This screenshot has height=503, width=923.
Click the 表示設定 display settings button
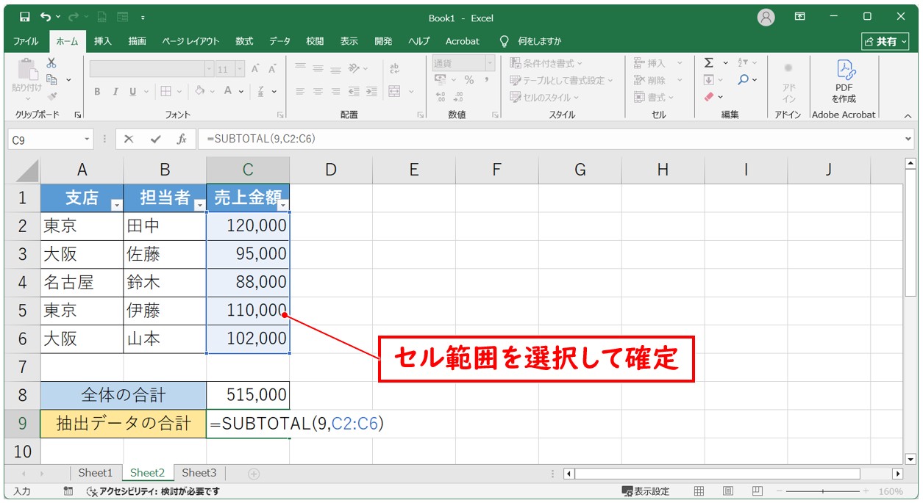pos(646,491)
